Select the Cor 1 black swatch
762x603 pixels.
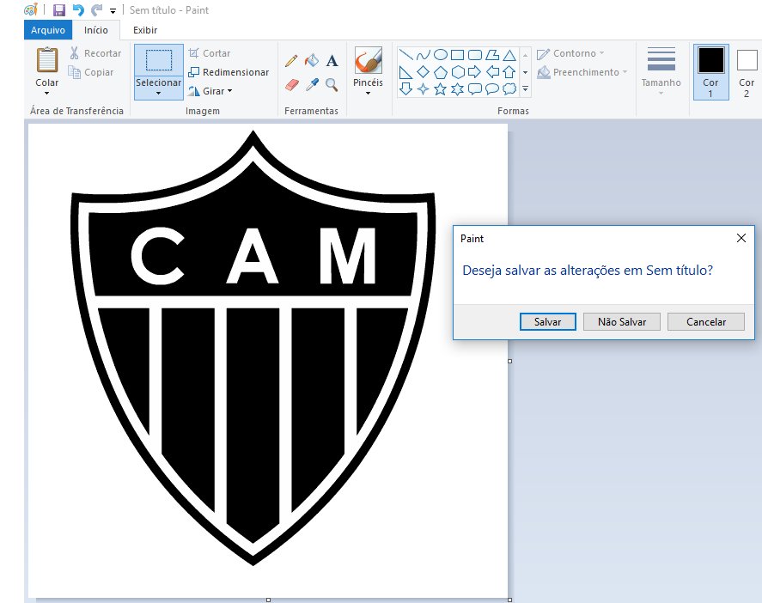(x=711, y=60)
